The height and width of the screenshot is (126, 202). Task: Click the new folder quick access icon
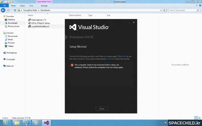point(10,2)
